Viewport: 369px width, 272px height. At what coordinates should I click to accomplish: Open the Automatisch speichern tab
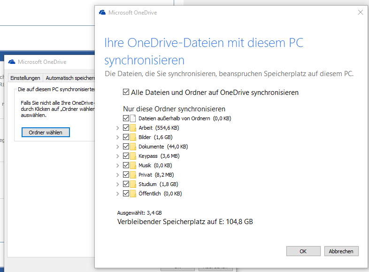click(x=69, y=78)
